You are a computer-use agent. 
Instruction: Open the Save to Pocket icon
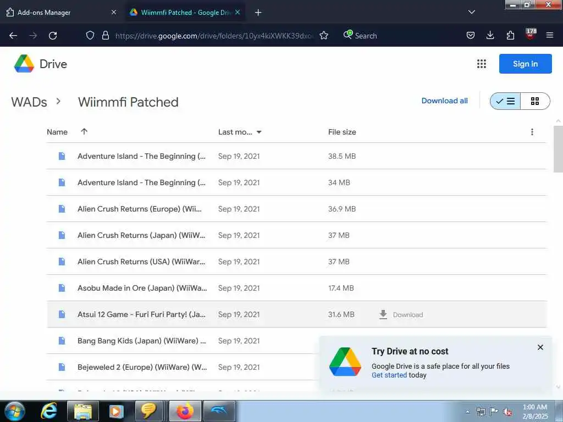pos(471,35)
